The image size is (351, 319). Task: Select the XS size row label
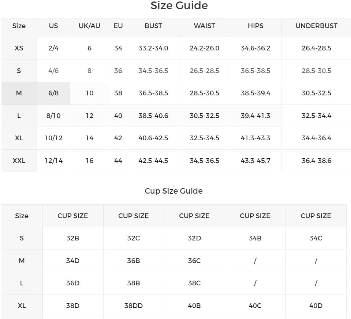point(19,48)
